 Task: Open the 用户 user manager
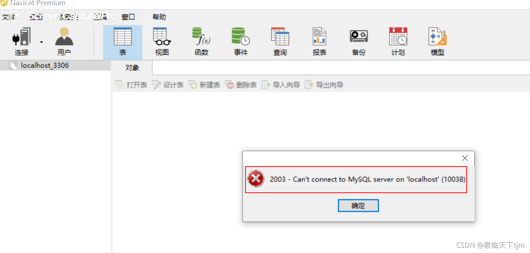click(64, 42)
